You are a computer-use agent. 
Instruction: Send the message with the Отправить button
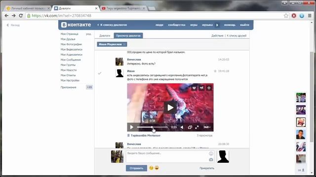pyautogui.click(x=136, y=168)
